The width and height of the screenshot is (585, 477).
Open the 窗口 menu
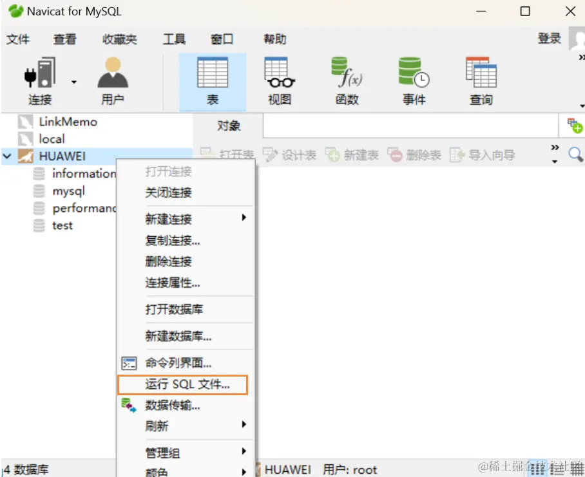tap(222, 39)
